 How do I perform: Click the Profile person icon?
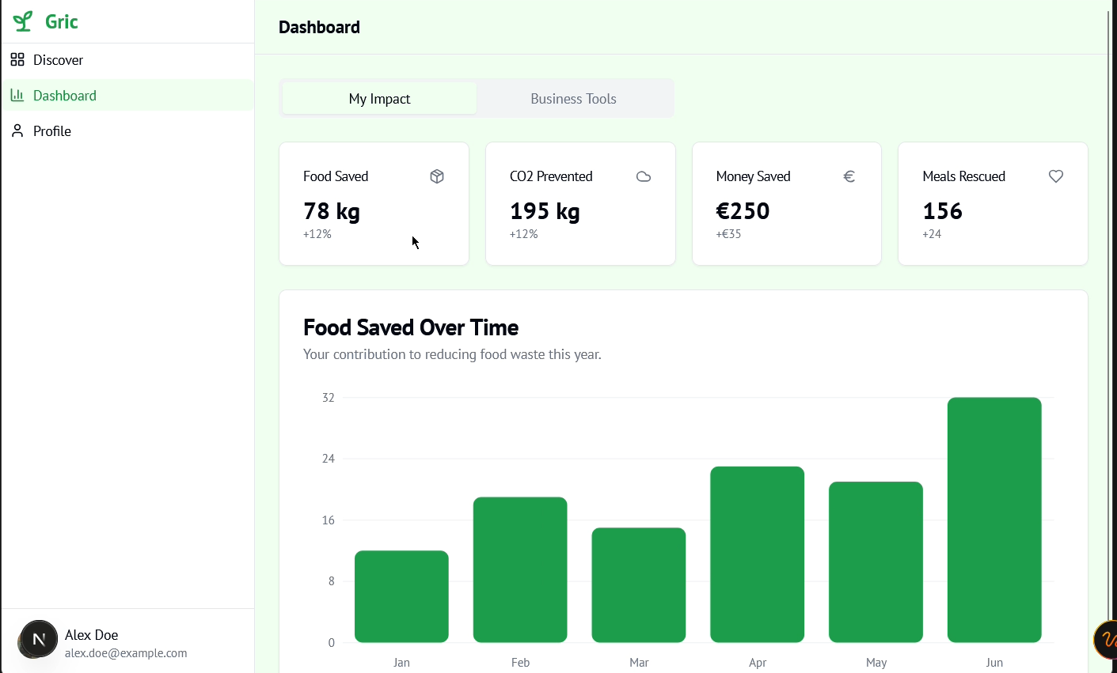point(17,131)
